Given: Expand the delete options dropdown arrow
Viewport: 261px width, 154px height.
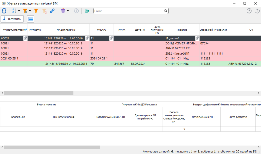Looking at the screenshot, I should [68, 11].
